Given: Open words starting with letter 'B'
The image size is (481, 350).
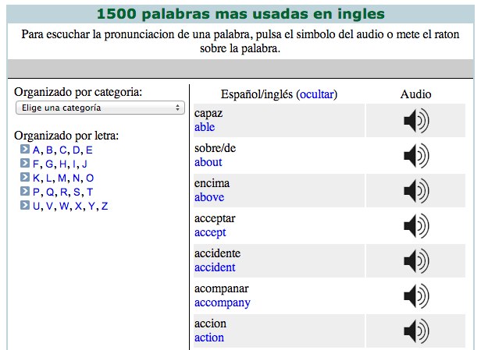Looking at the screenshot, I should point(50,150).
